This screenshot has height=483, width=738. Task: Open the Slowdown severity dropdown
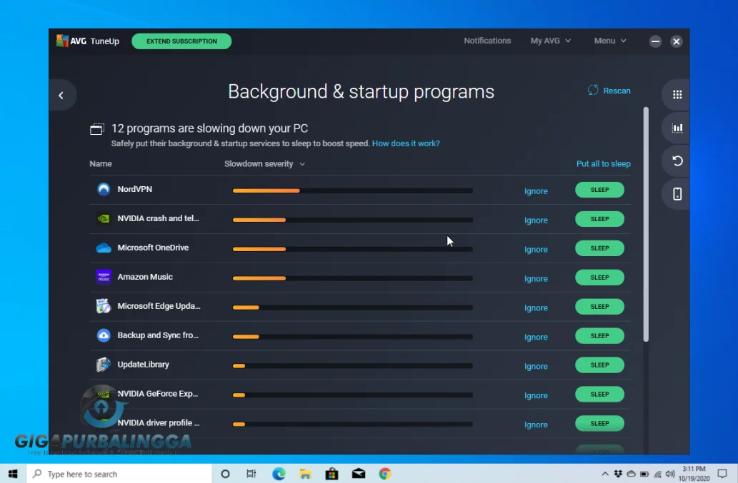click(x=264, y=163)
